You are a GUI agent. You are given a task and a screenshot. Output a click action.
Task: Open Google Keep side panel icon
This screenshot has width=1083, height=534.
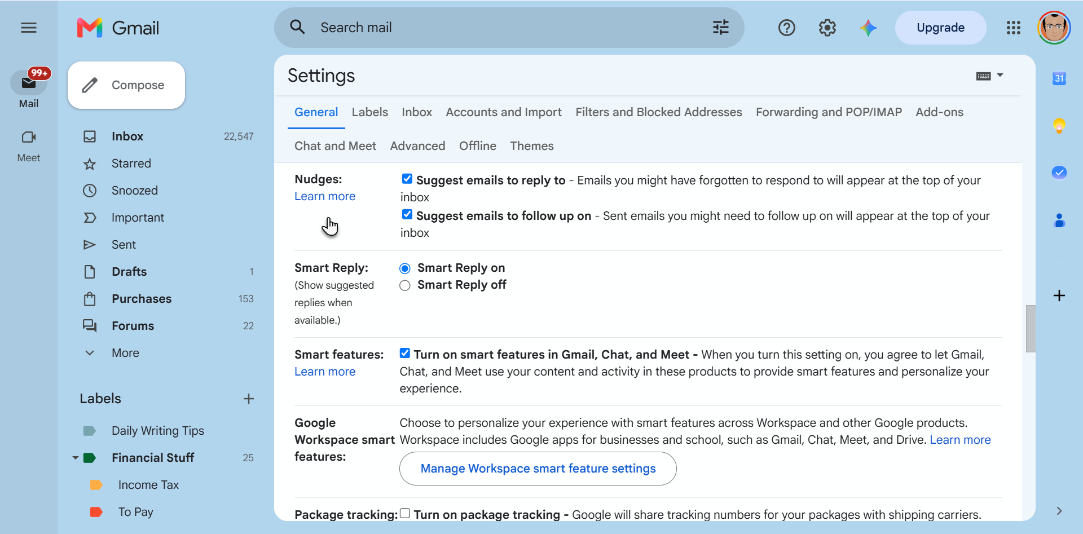(1059, 125)
